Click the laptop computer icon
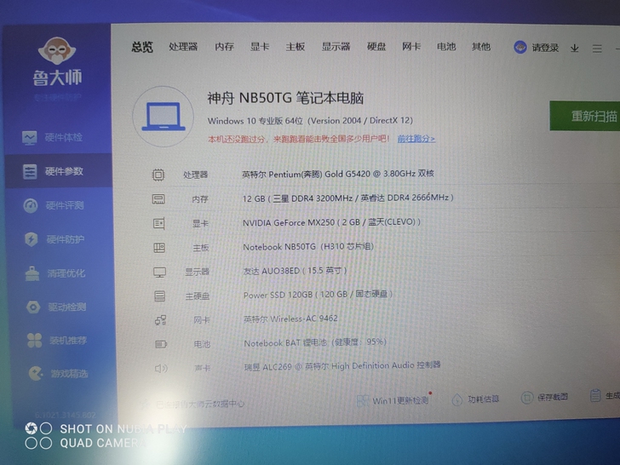Viewport: 620px width, 465px height. point(163,117)
